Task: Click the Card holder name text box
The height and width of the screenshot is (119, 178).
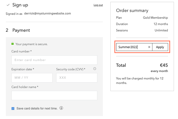Action: tap(54, 95)
